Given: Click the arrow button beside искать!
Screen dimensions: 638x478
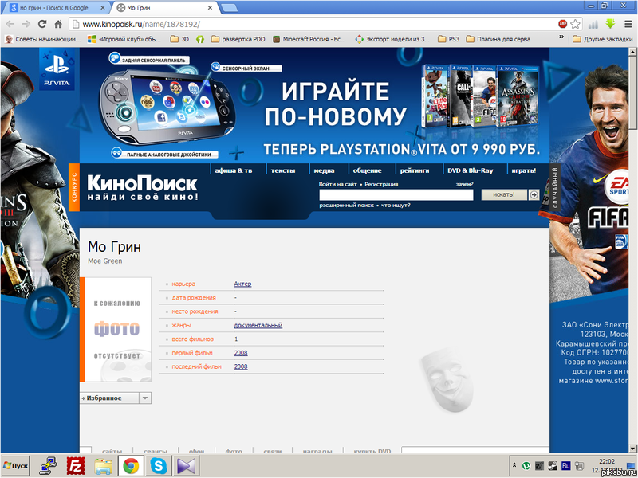Looking at the screenshot, I should click(534, 194).
